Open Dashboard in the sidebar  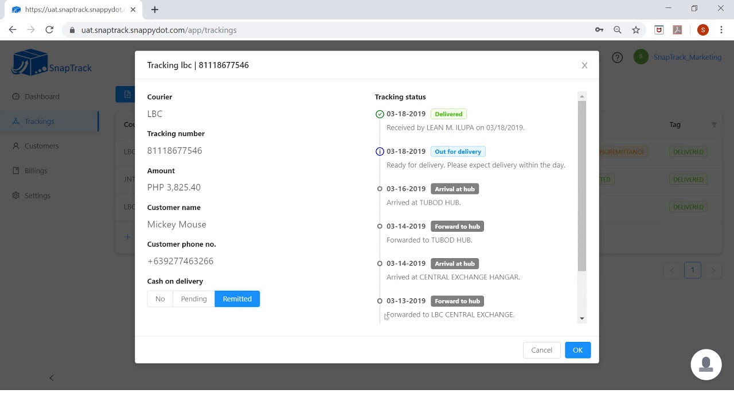point(42,96)
